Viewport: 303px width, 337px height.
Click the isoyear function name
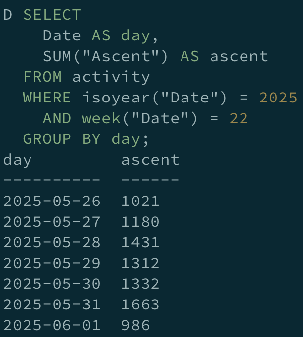pos(116,98)
